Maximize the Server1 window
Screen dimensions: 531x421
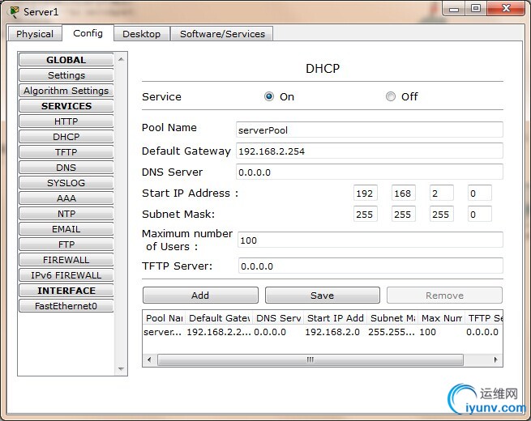[476, 8]
